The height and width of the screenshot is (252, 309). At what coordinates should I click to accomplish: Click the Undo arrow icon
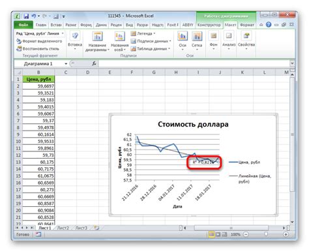pos(34,16)
